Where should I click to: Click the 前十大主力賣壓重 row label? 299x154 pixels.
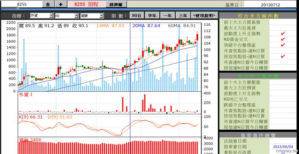(x=242, y=82)
